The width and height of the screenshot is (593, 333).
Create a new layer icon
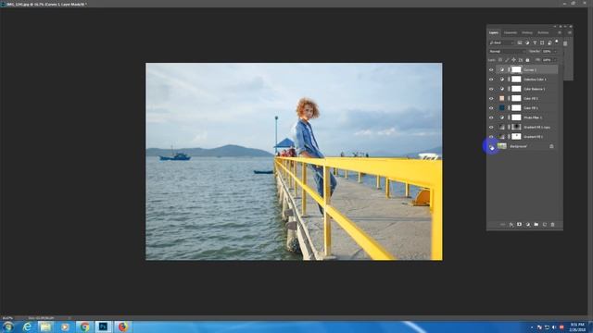(545, 224)
